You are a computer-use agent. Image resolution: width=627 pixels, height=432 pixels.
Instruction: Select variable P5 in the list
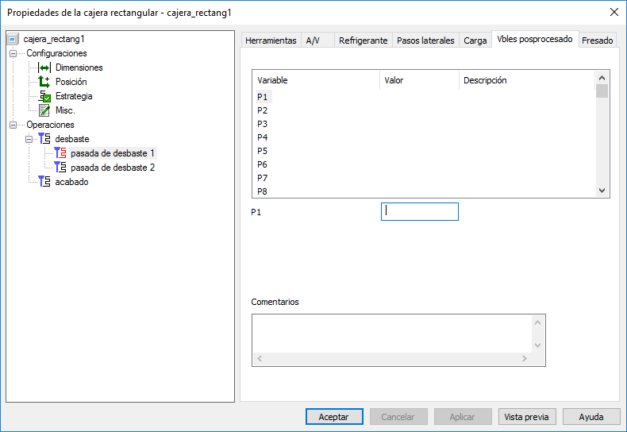click(x=263, y=151)
